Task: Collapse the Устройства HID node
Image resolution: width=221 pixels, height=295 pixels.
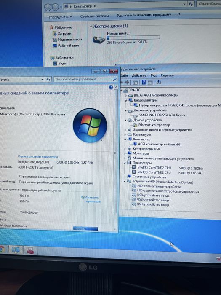Action: (125, 181)
